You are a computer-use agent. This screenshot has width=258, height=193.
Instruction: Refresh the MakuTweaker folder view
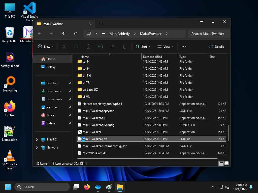tap(76, 34)
